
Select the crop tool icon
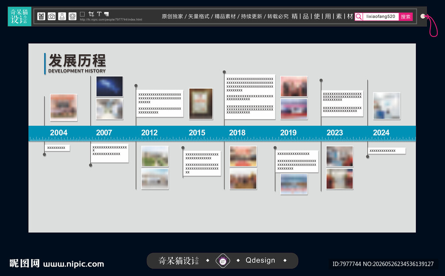point(91,14)
